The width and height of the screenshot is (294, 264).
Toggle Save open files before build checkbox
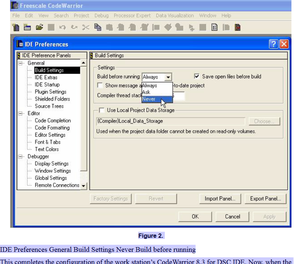[x=196, y=77]
